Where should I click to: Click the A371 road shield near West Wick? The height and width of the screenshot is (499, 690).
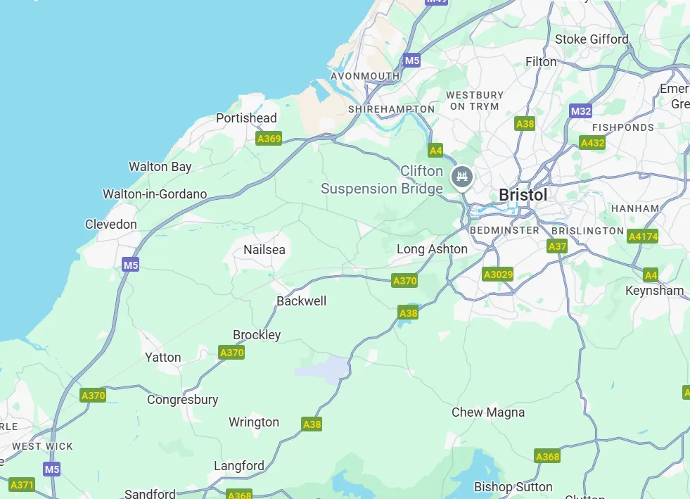point(22,485)
